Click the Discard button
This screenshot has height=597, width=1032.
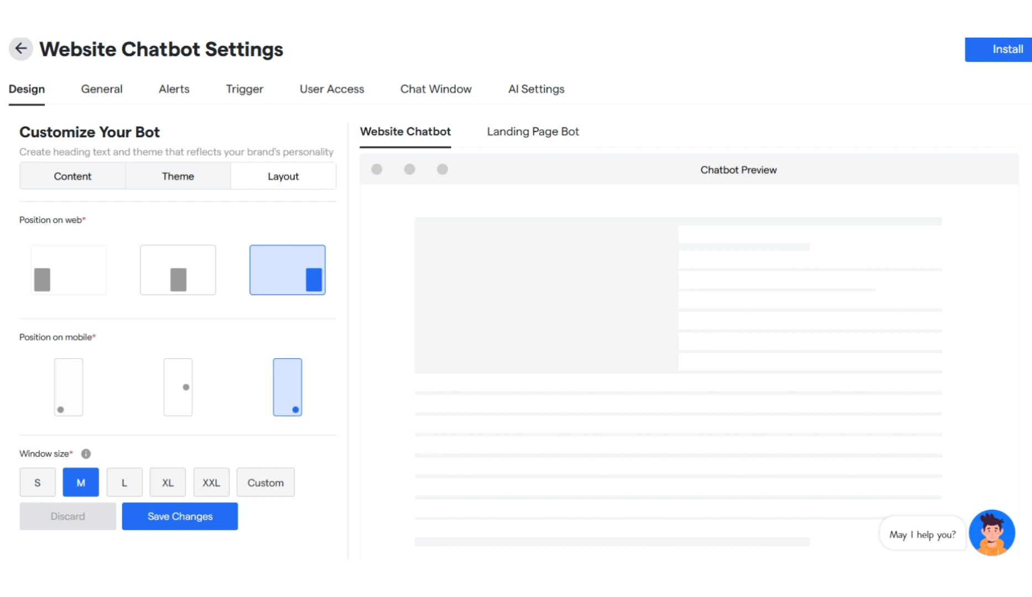tap(68, 516)
